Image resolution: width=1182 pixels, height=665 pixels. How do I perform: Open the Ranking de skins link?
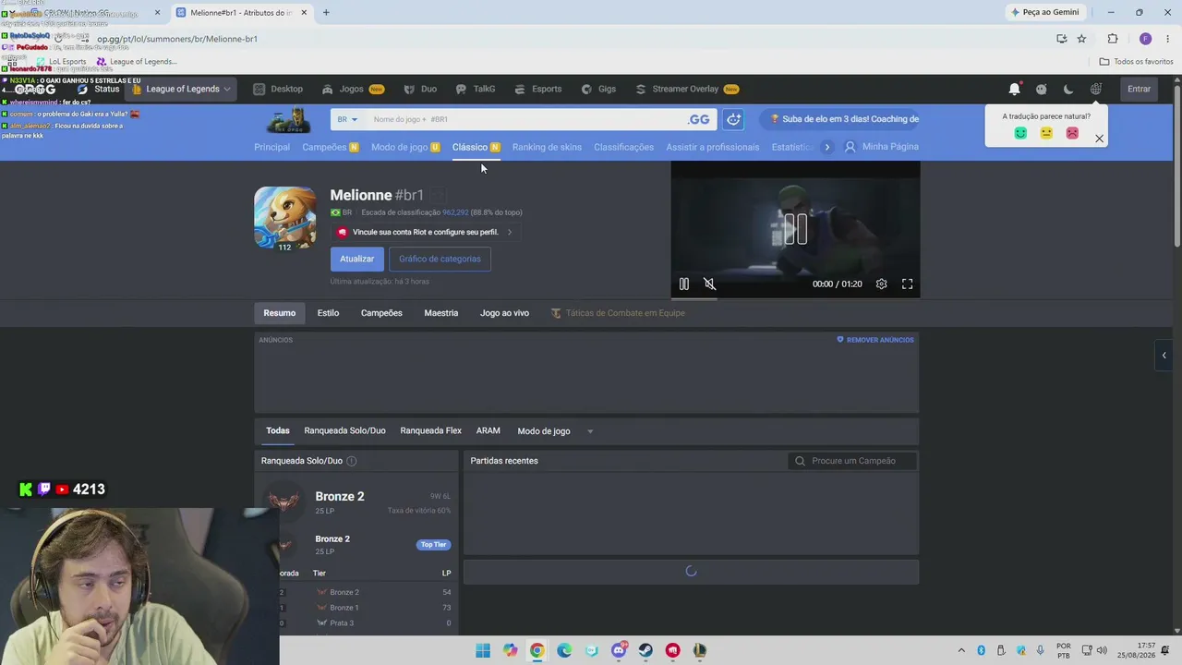[547, 147]
